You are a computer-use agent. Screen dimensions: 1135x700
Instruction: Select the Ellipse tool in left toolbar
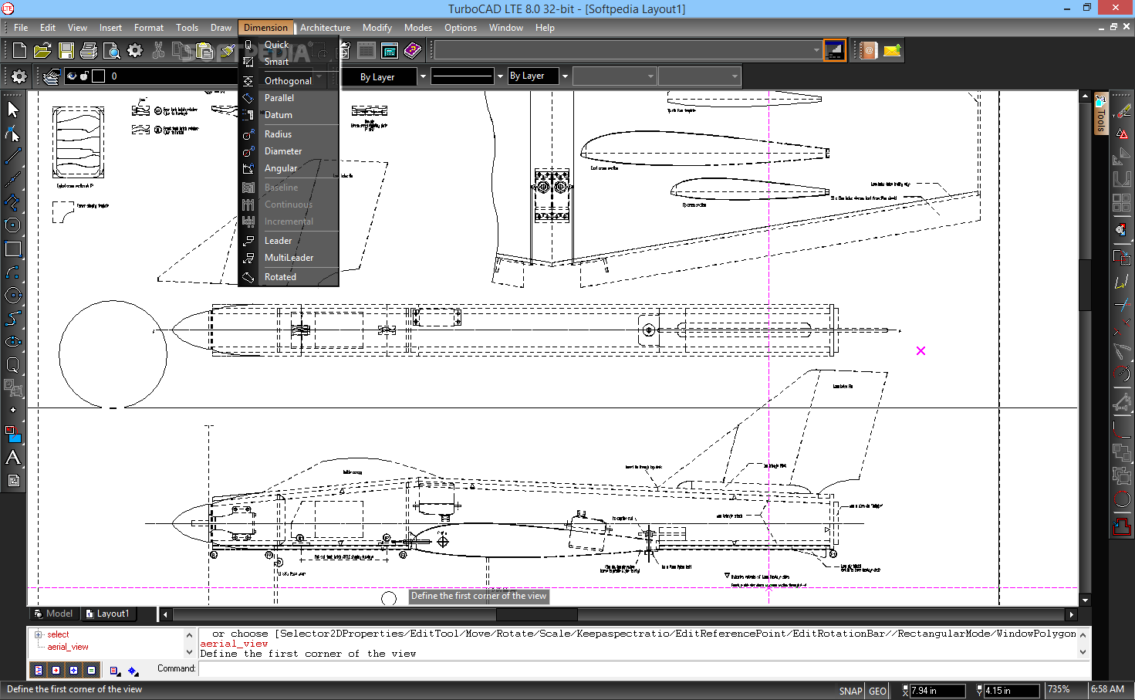13,341
